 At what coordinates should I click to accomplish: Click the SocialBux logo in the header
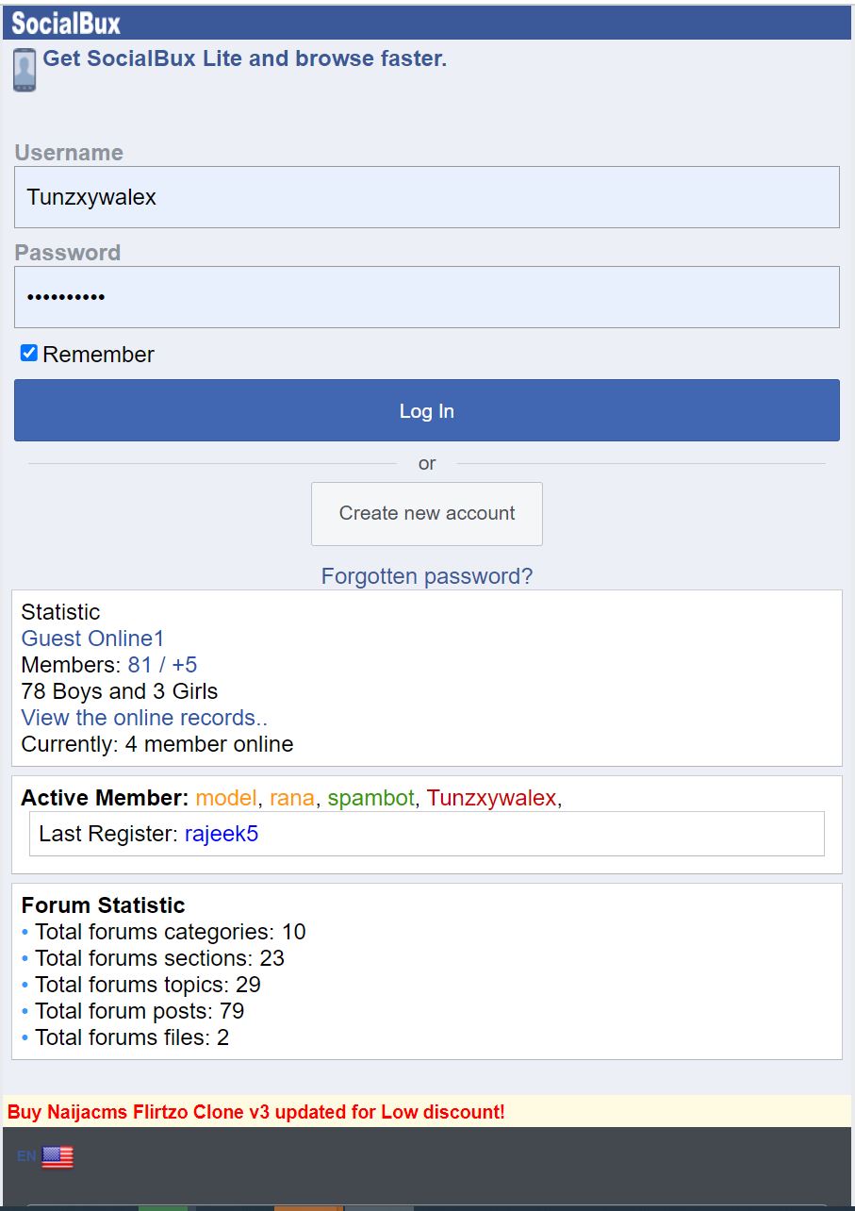coord(66,22)
